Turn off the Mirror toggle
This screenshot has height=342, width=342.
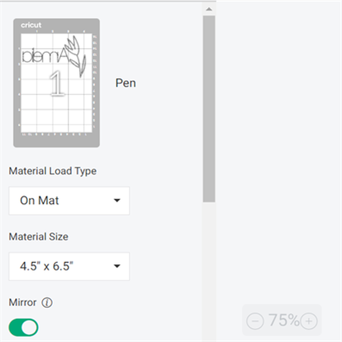(x=23, y=327)
